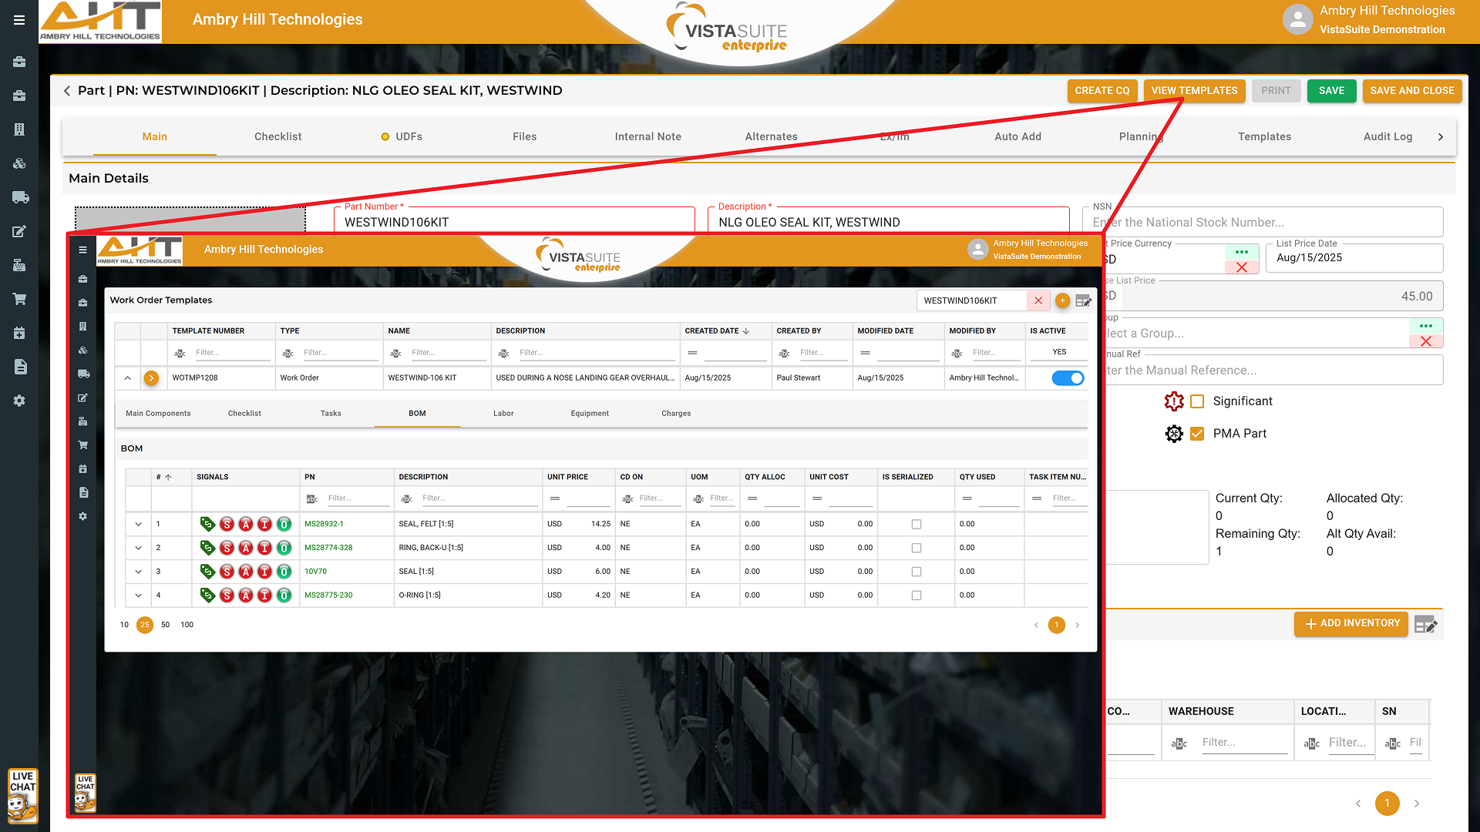
Task: Open Price Currency ellipsis selector
Action: [x=1241, y=252]
